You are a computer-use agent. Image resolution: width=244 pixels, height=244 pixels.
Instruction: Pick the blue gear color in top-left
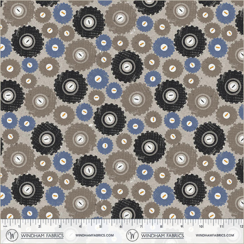62,13
